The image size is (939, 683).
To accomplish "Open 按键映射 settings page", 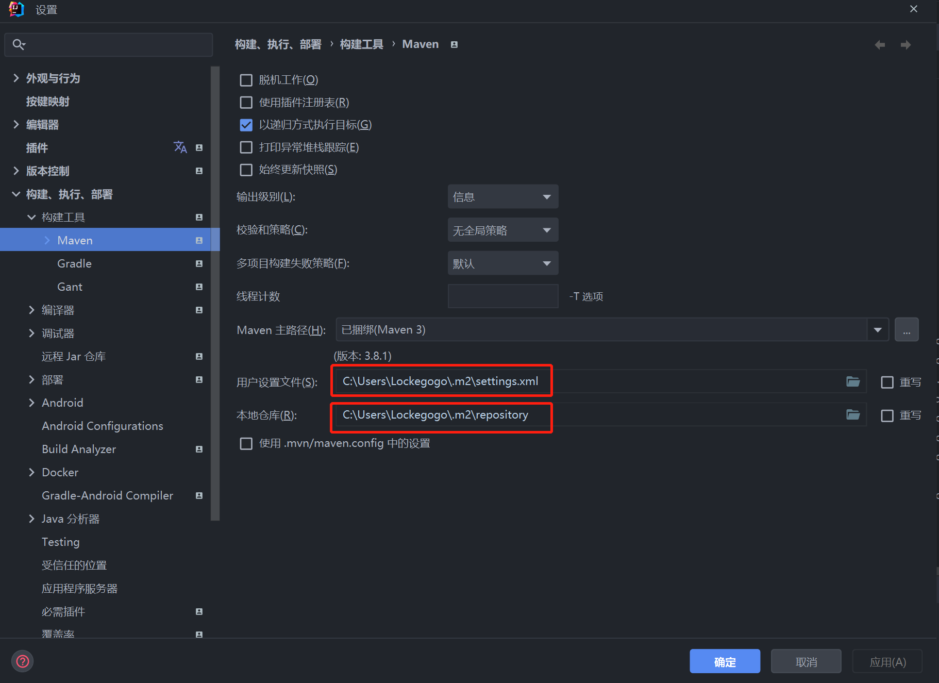I will coord(47,102).
